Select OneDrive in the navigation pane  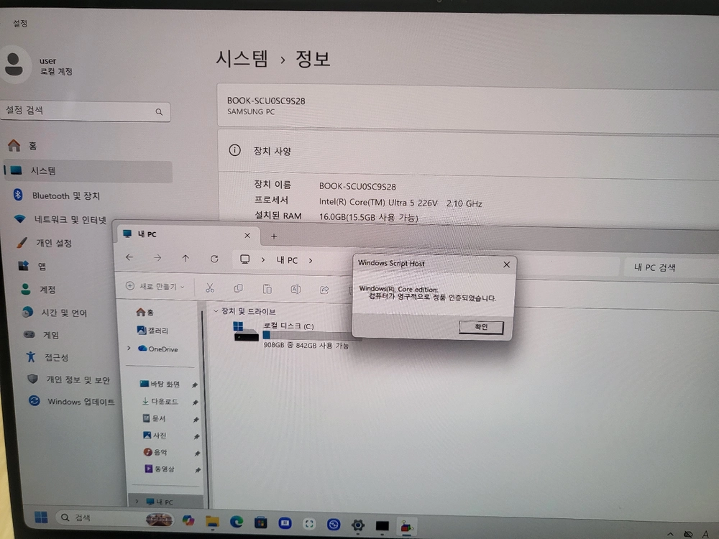[158, 349]
